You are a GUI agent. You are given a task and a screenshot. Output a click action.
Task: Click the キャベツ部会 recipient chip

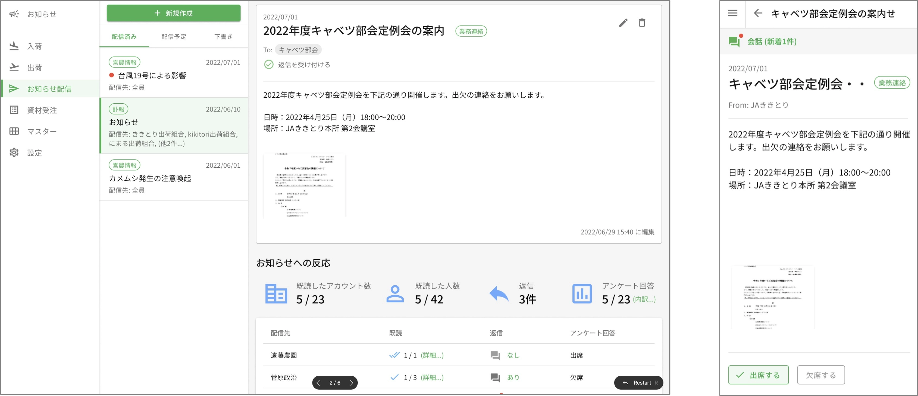coord(298,50)
